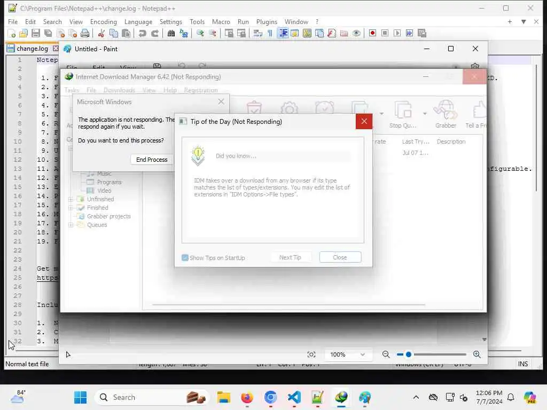
Task: Play back the recorded macro icon
Action: click(397, 34)
